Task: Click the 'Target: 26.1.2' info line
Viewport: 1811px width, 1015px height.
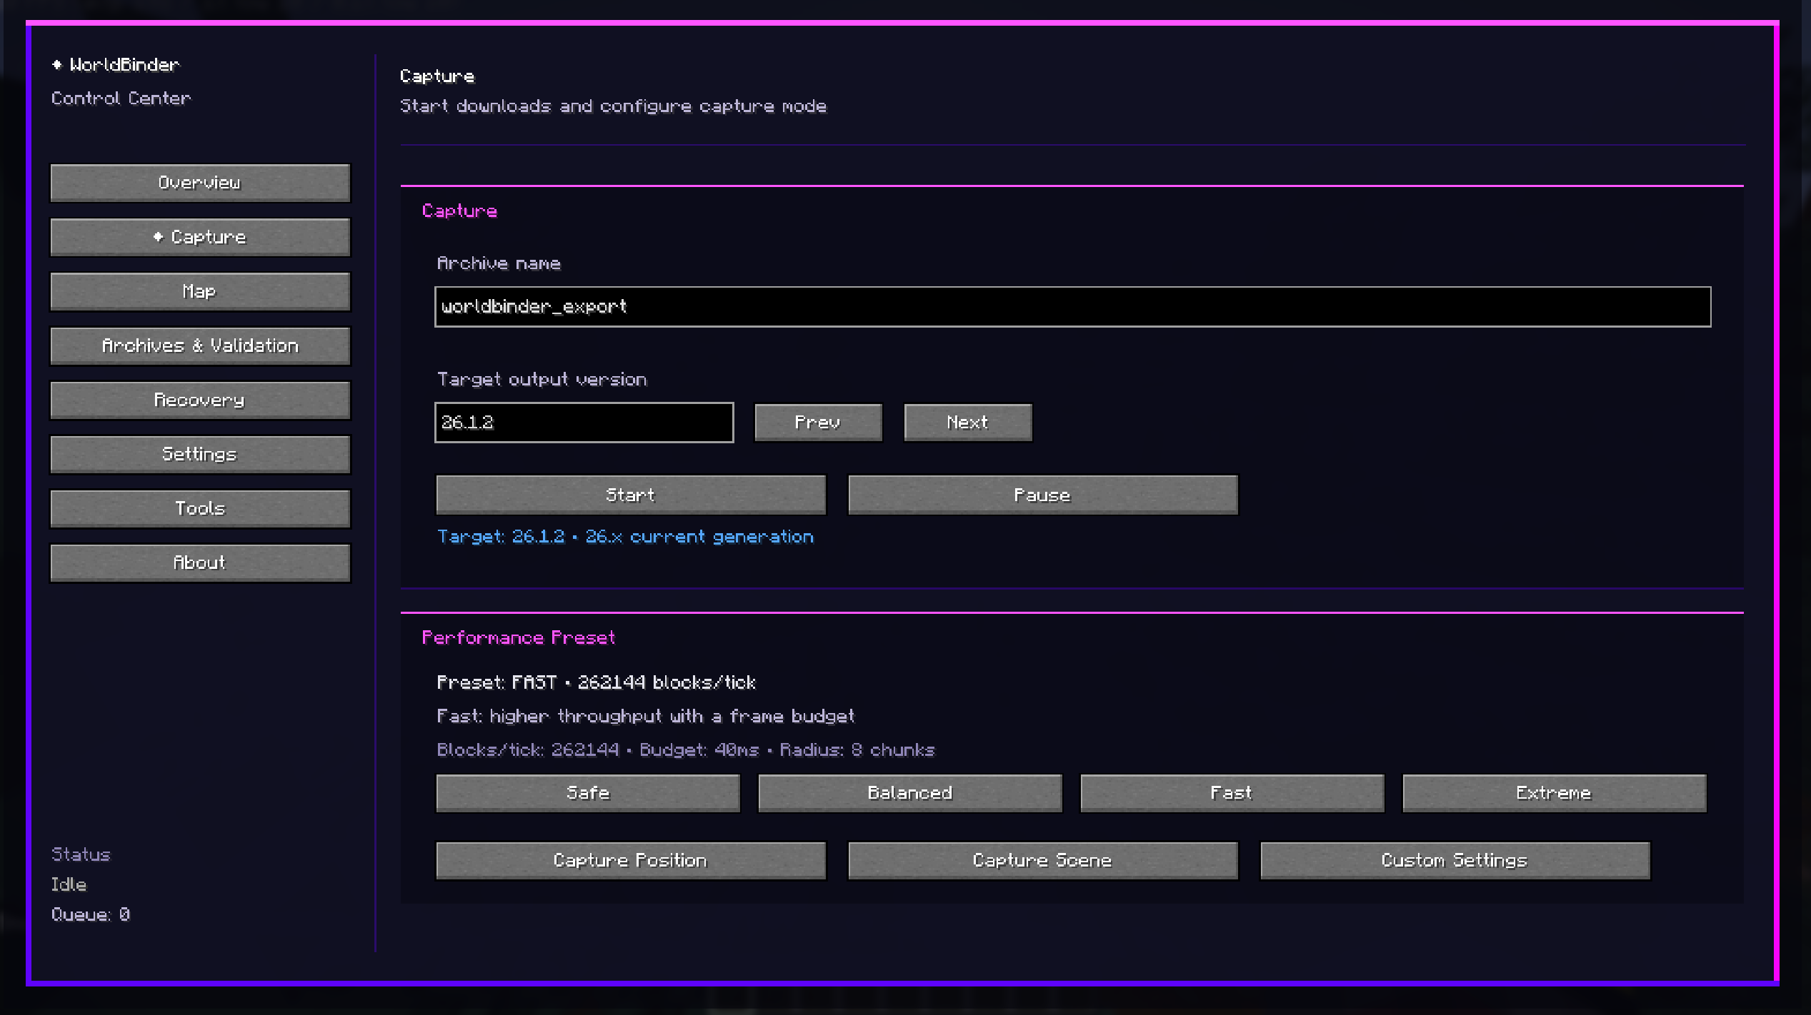Action: pyautogui.click(x=625, y=537)
